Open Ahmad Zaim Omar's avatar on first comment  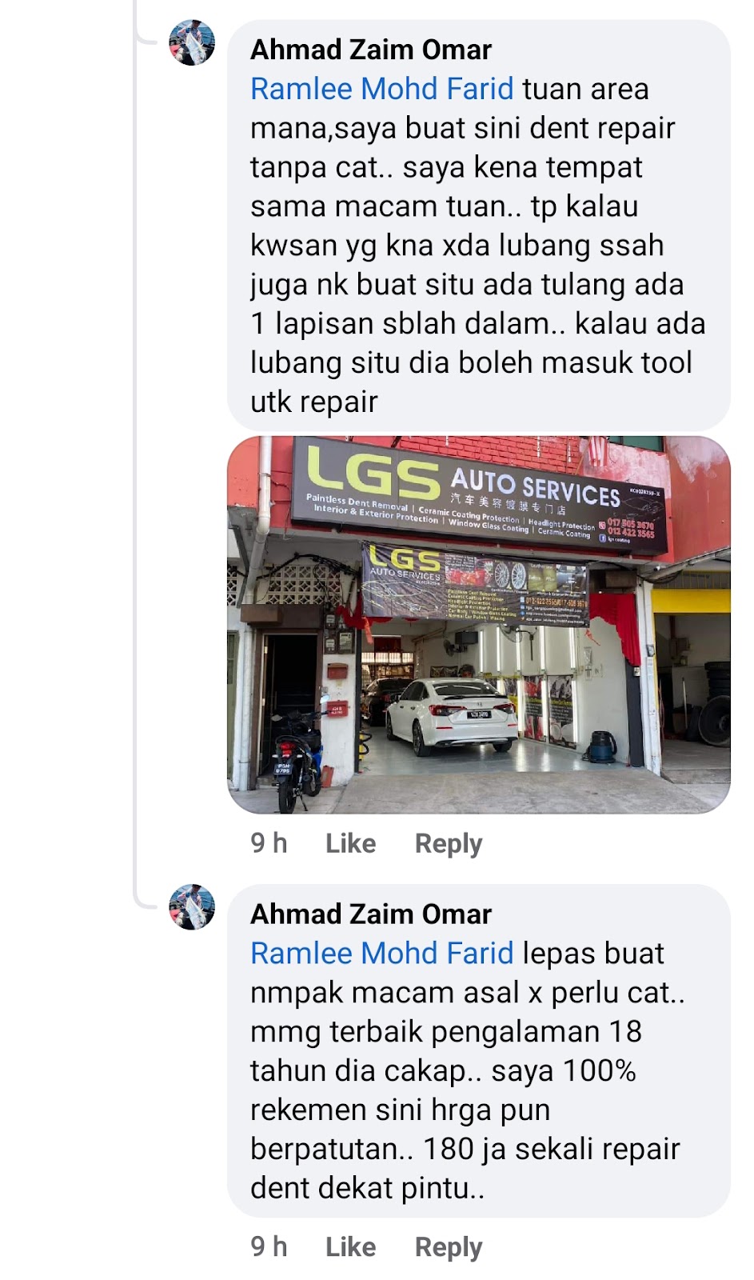(x=192, y=42)
